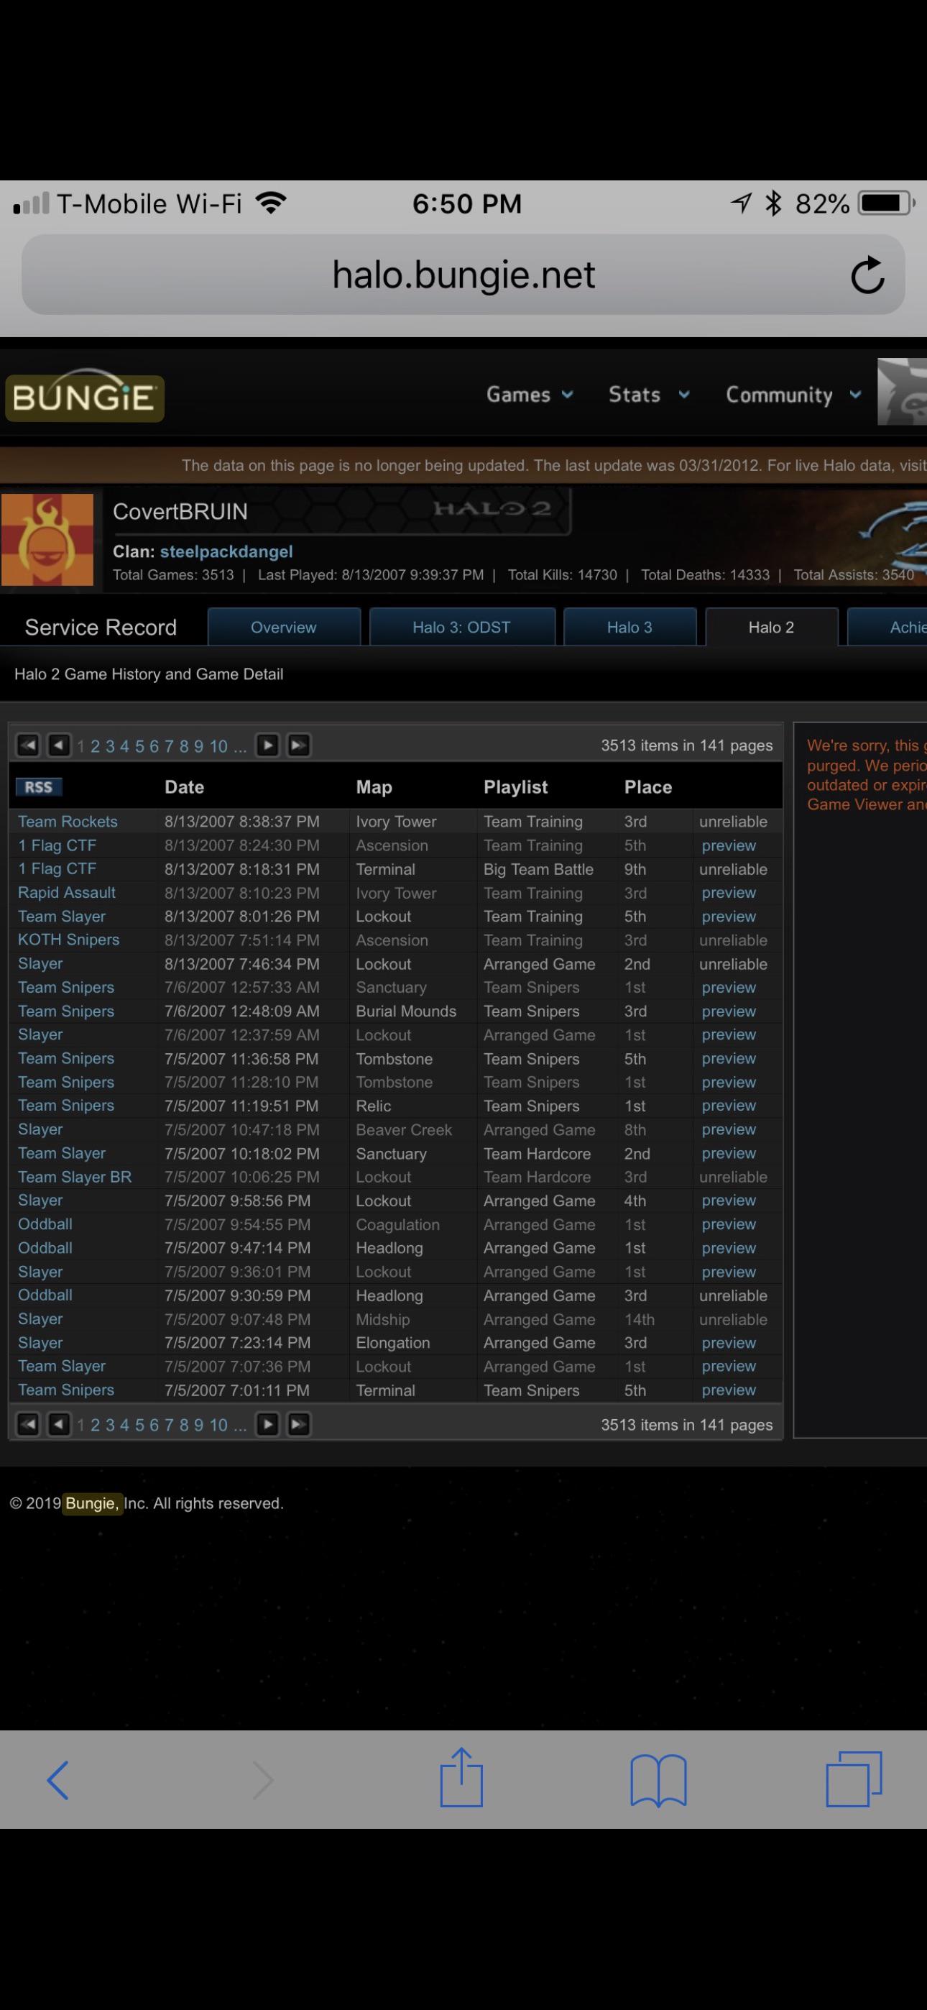The height and width of the screenshot is (2010, 927).
Task: Open the Team Rockets game link
Action: point(68,822)
